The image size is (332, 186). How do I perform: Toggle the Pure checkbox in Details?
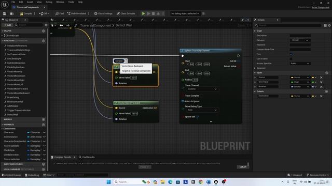pyautogui.click(x=291, y=54)
